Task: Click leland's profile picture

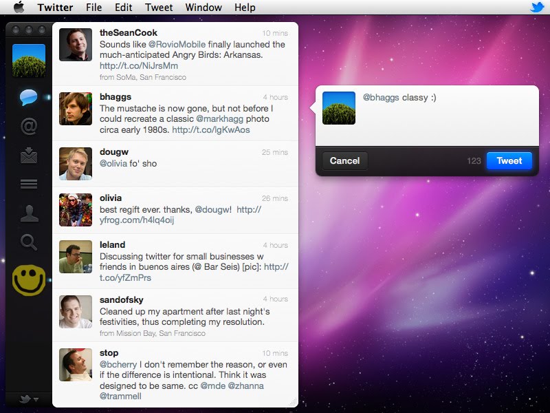Action: pyautogui.click(x=76, y=257)
